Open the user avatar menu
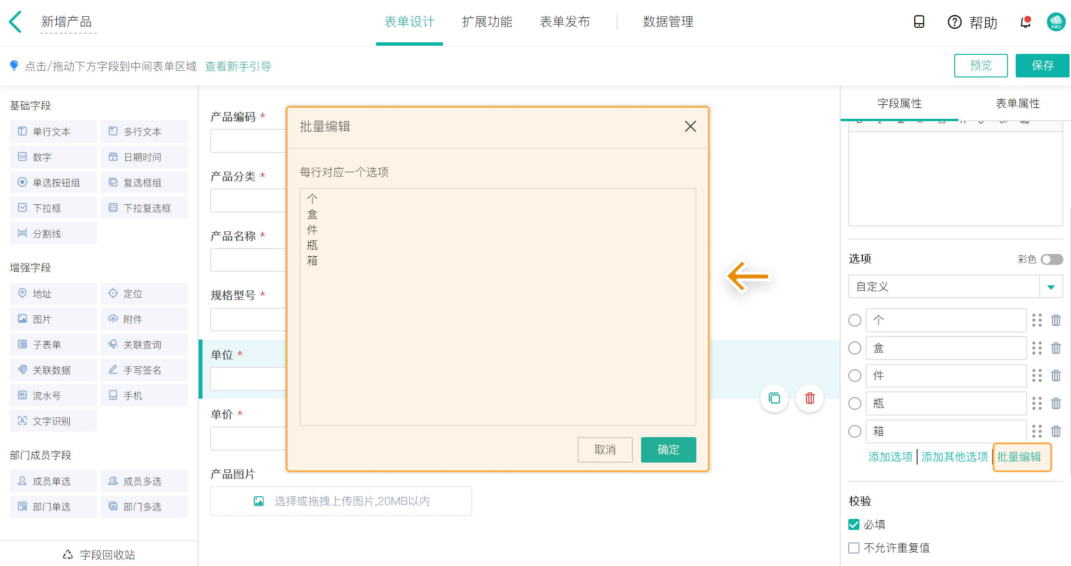This screenshot has width=1071, height=566. pos(1056,22)
